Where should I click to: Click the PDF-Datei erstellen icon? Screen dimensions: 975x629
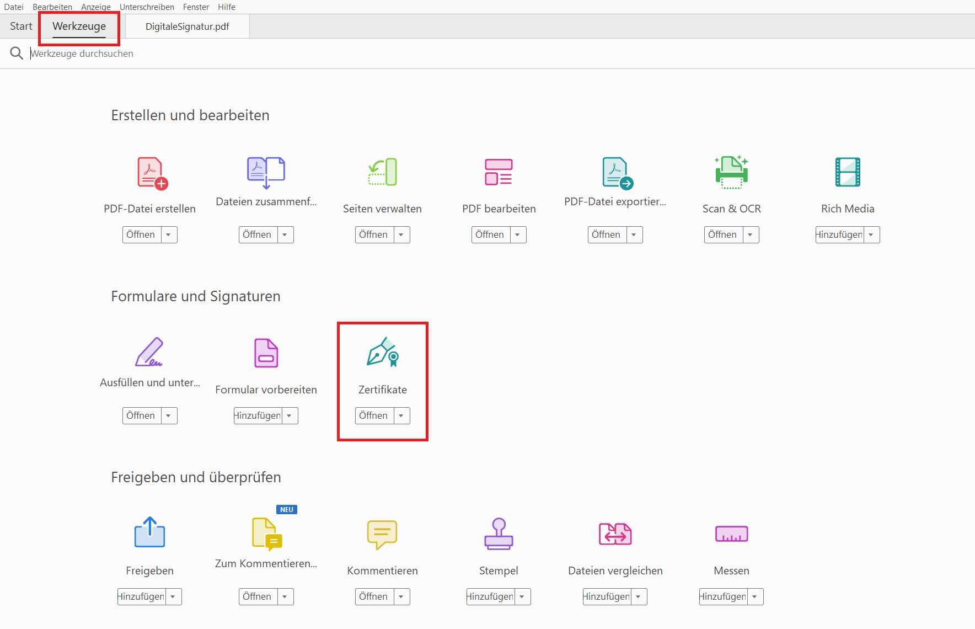[152, 173]
